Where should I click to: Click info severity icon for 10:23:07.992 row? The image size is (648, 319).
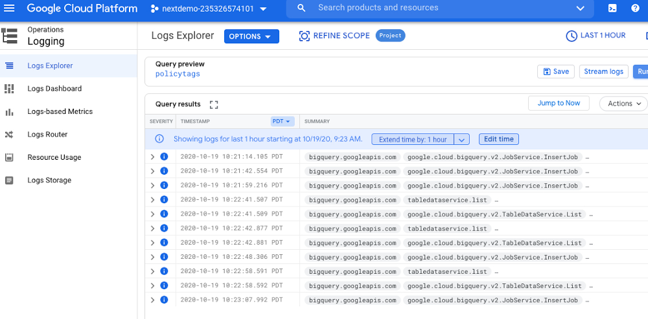pyautogui.click(x=164, y=300)
